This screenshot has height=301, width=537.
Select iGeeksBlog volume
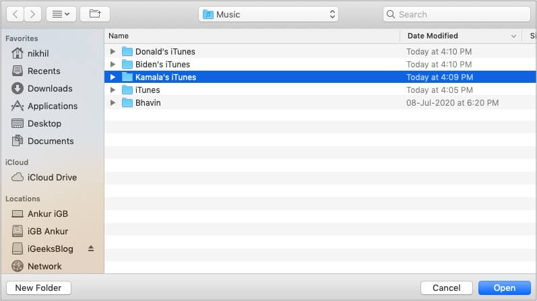click(x=50, y=249)
